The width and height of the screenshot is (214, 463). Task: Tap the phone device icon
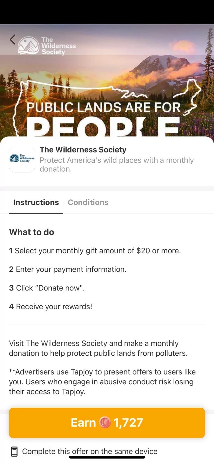[x=14, y=451]
